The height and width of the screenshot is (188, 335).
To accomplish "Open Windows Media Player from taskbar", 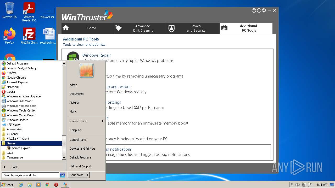I will (38, 185).
